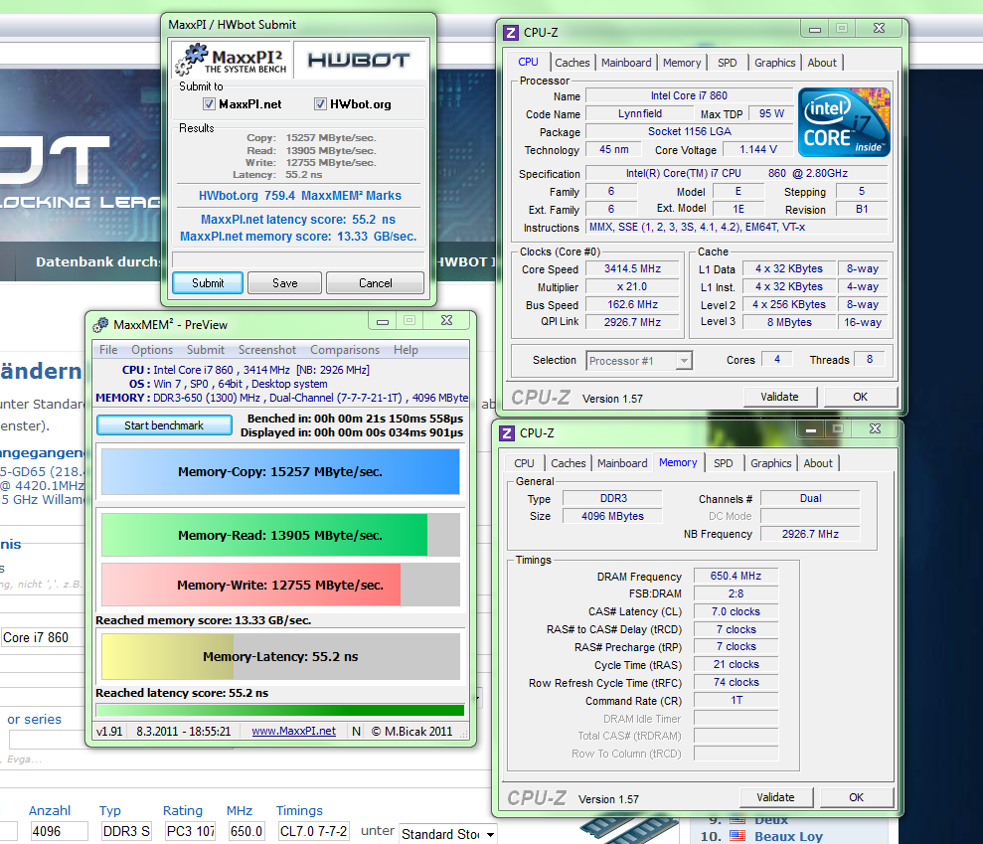Click the Core Speed value 3414.5 MHz

632,268
